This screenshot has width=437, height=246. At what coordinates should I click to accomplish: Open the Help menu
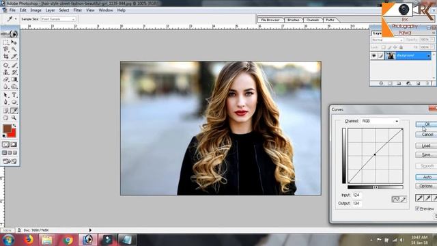click(122, 10)
